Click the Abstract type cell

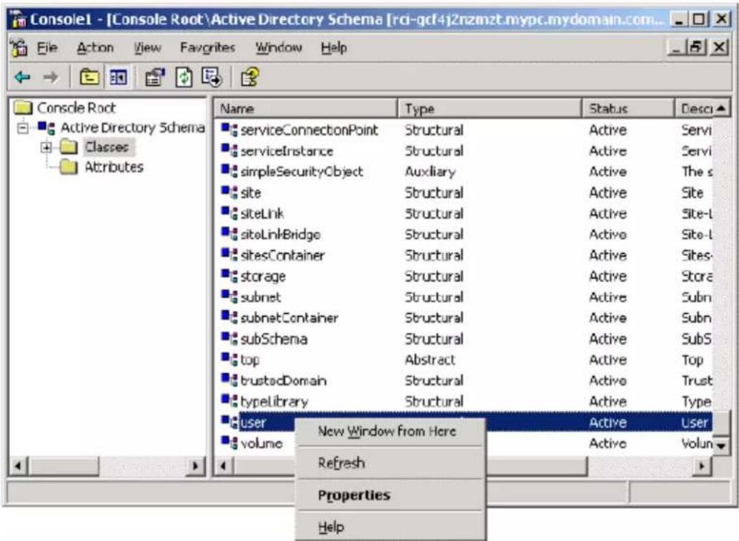[430, 359]
